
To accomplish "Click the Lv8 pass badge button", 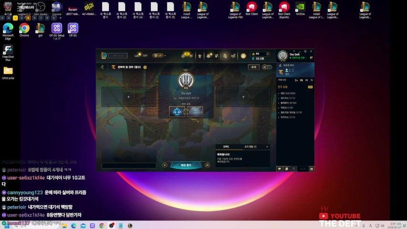I will (x=158, y=55).
